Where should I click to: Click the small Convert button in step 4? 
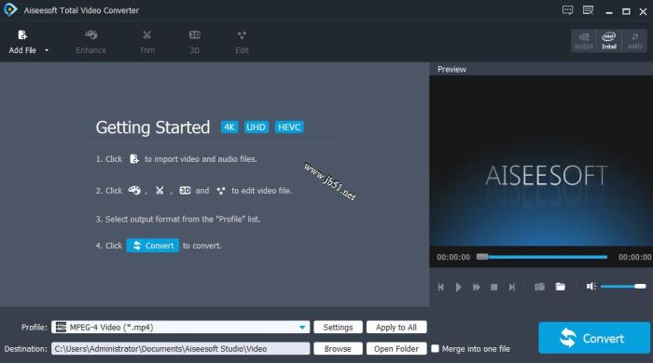[153, 246]
